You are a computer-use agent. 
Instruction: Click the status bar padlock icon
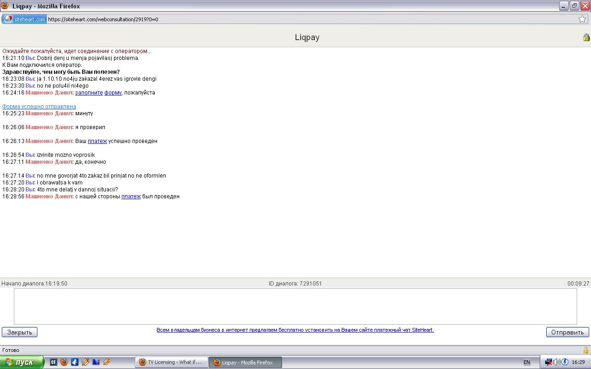click(x=586, y=350)
